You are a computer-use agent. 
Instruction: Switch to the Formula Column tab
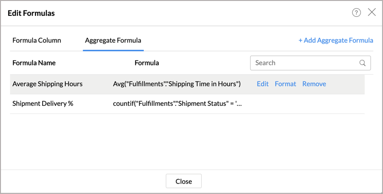tap(37, 40)
